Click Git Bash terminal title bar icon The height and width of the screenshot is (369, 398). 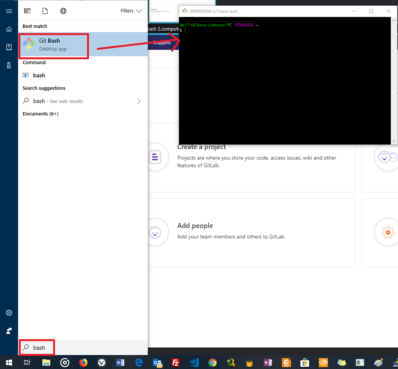click(x=185, y=11)
